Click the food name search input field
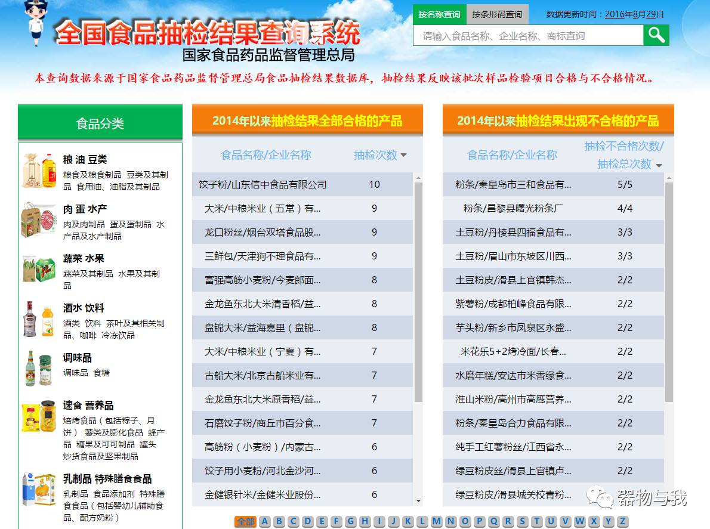 pos(528,35)
